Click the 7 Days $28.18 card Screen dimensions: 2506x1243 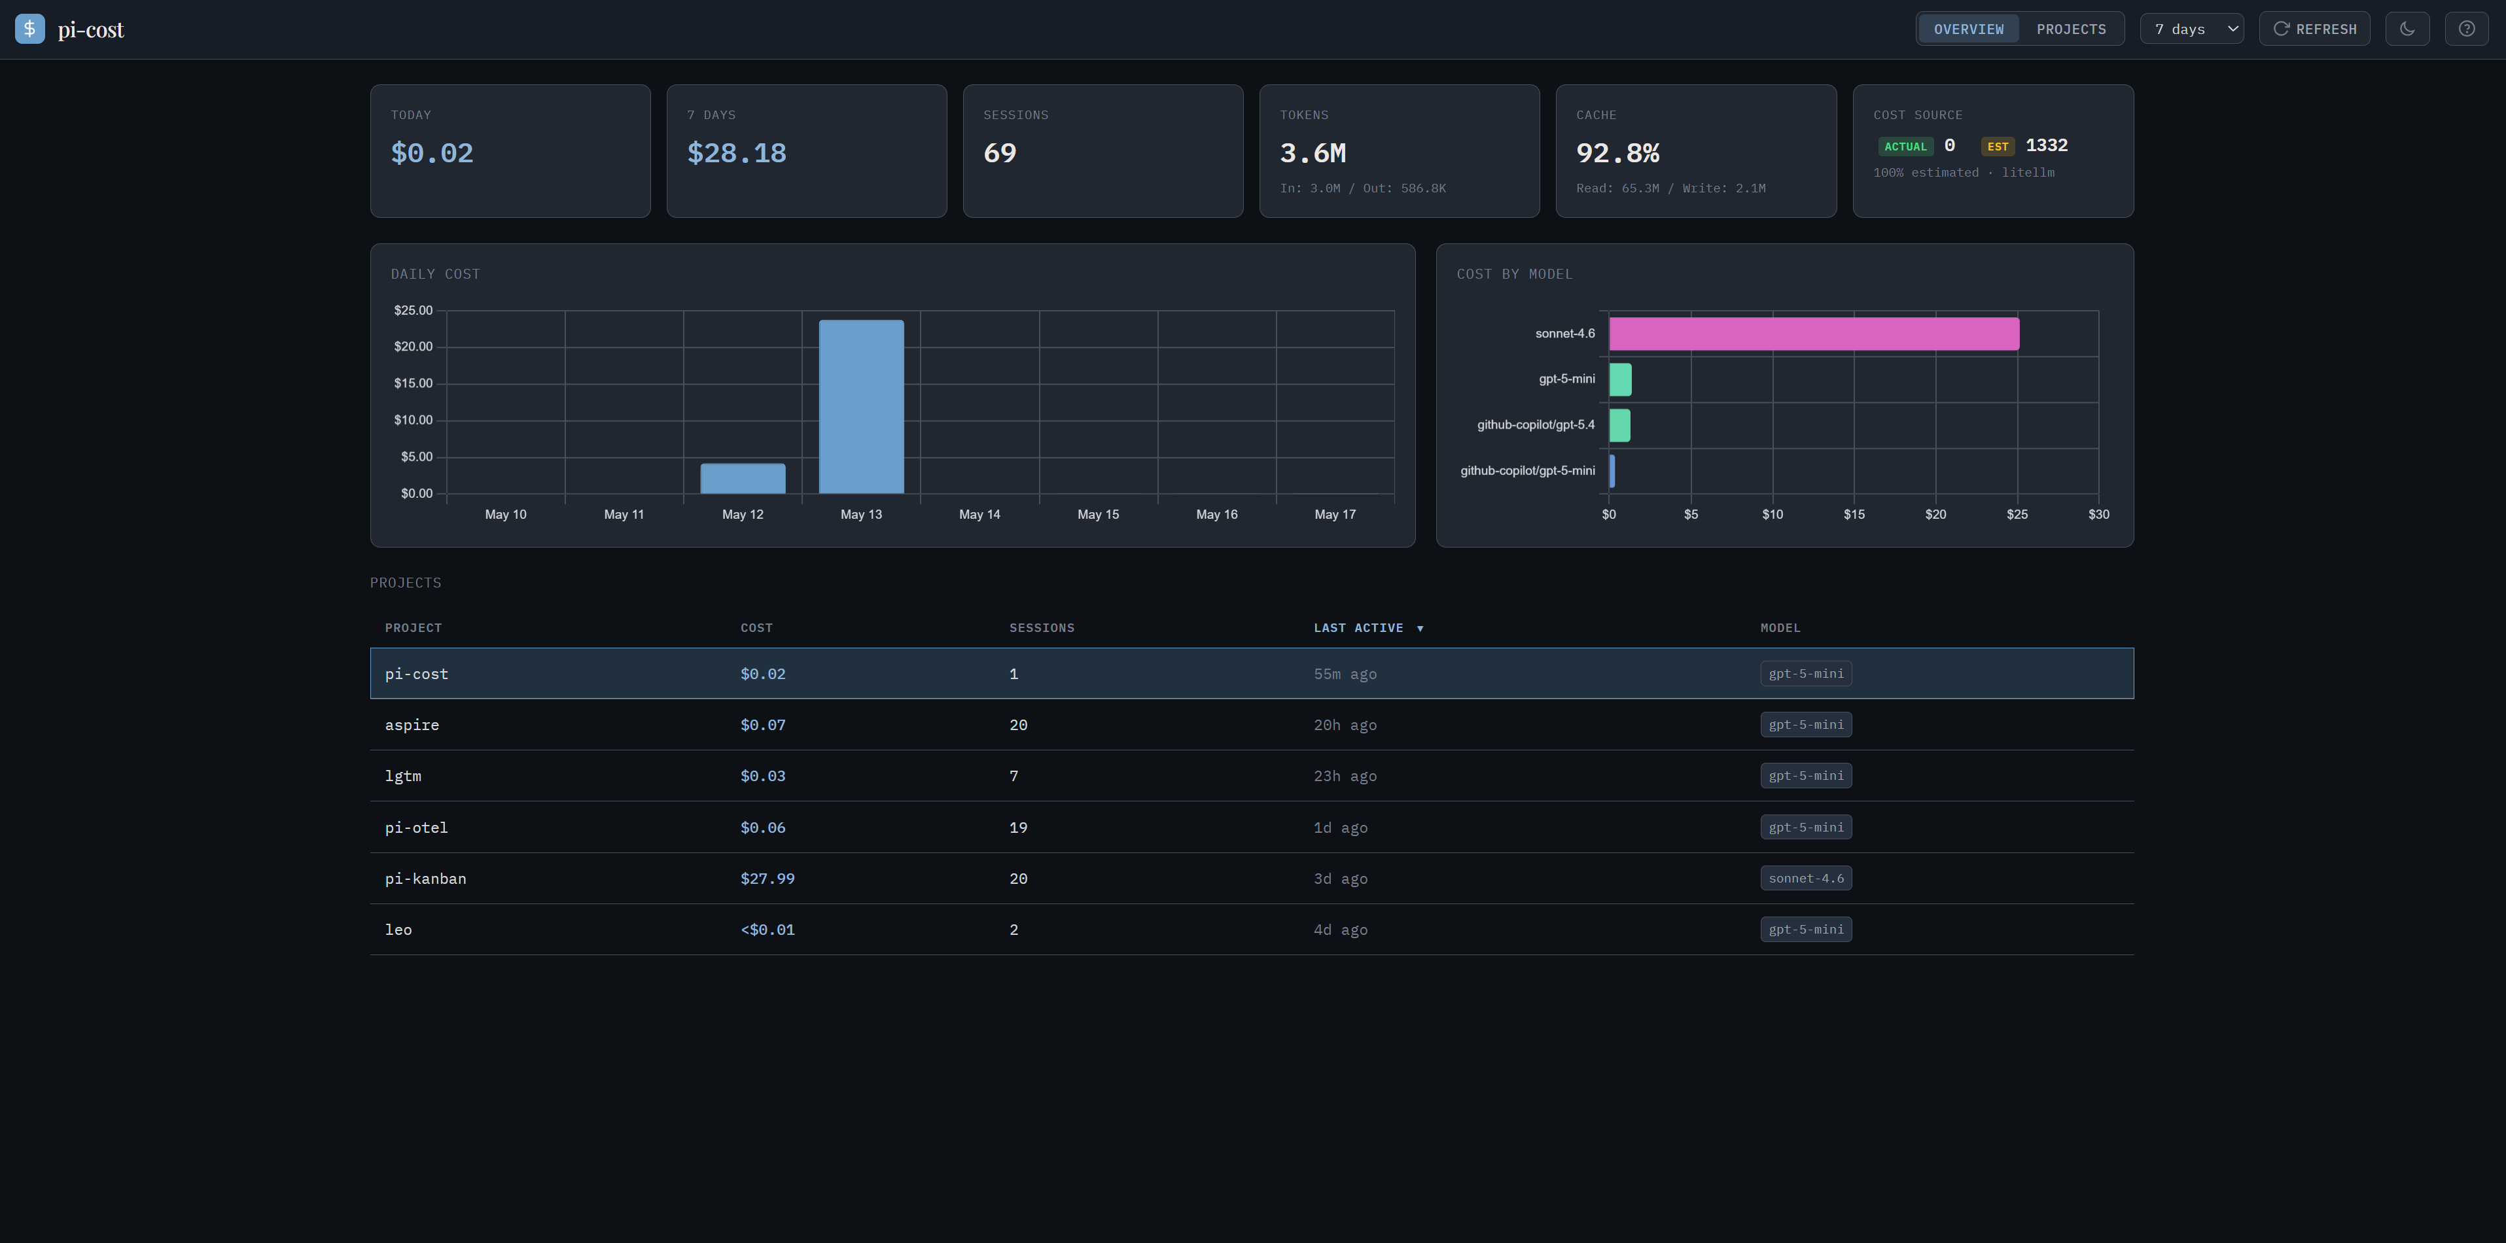(807, 150)
